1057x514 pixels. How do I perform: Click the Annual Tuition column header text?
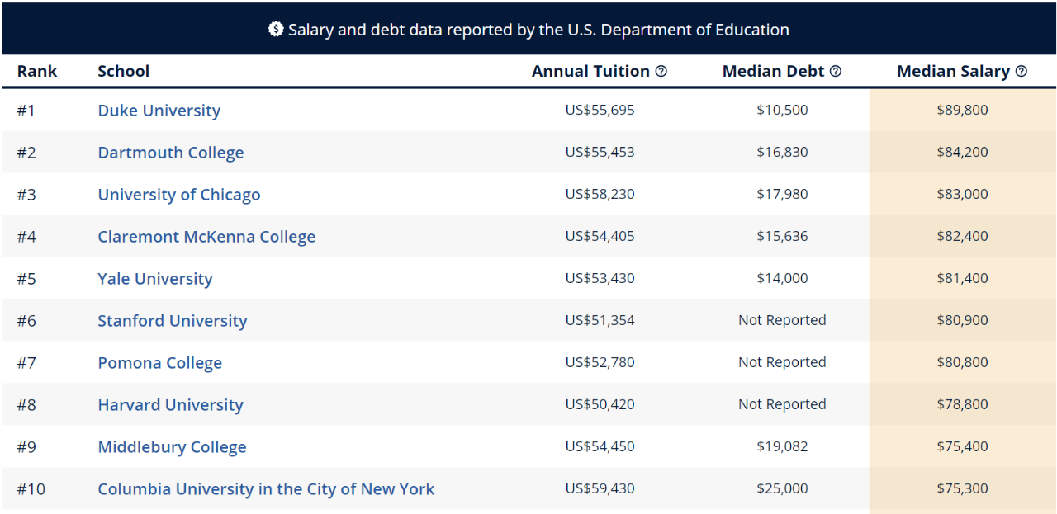pos(590,71)
